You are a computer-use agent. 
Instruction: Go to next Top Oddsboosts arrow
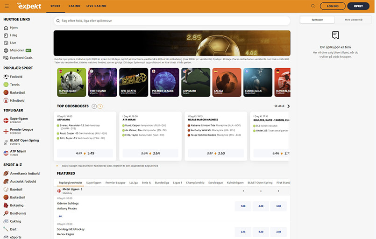pos(100,106)
